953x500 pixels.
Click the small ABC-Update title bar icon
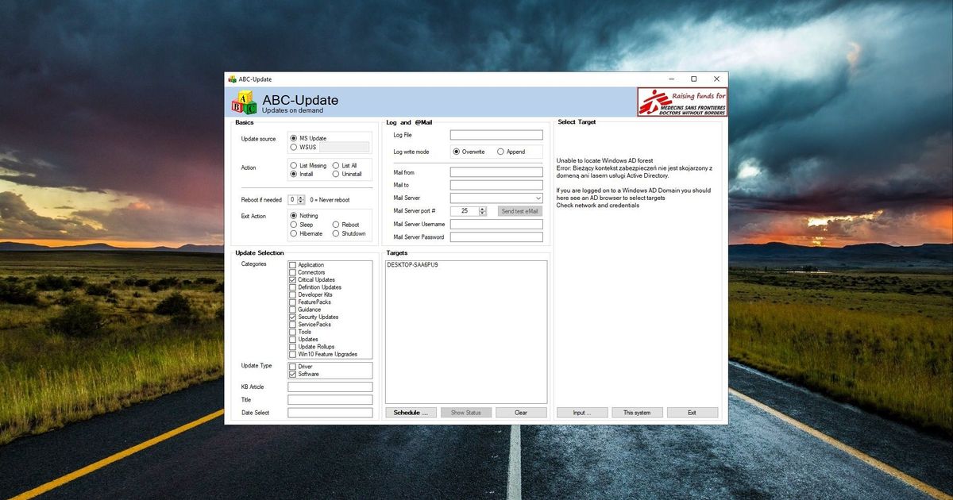click(x=232, y=79)
